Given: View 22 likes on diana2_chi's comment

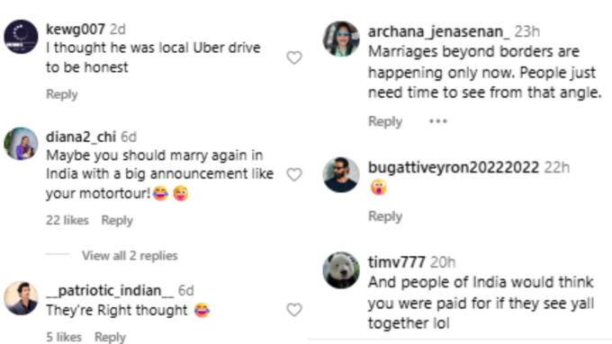Looking at the screenshot, I should 67,220.
